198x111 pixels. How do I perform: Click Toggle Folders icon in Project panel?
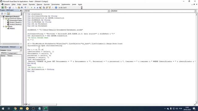[x=8, y=14]
